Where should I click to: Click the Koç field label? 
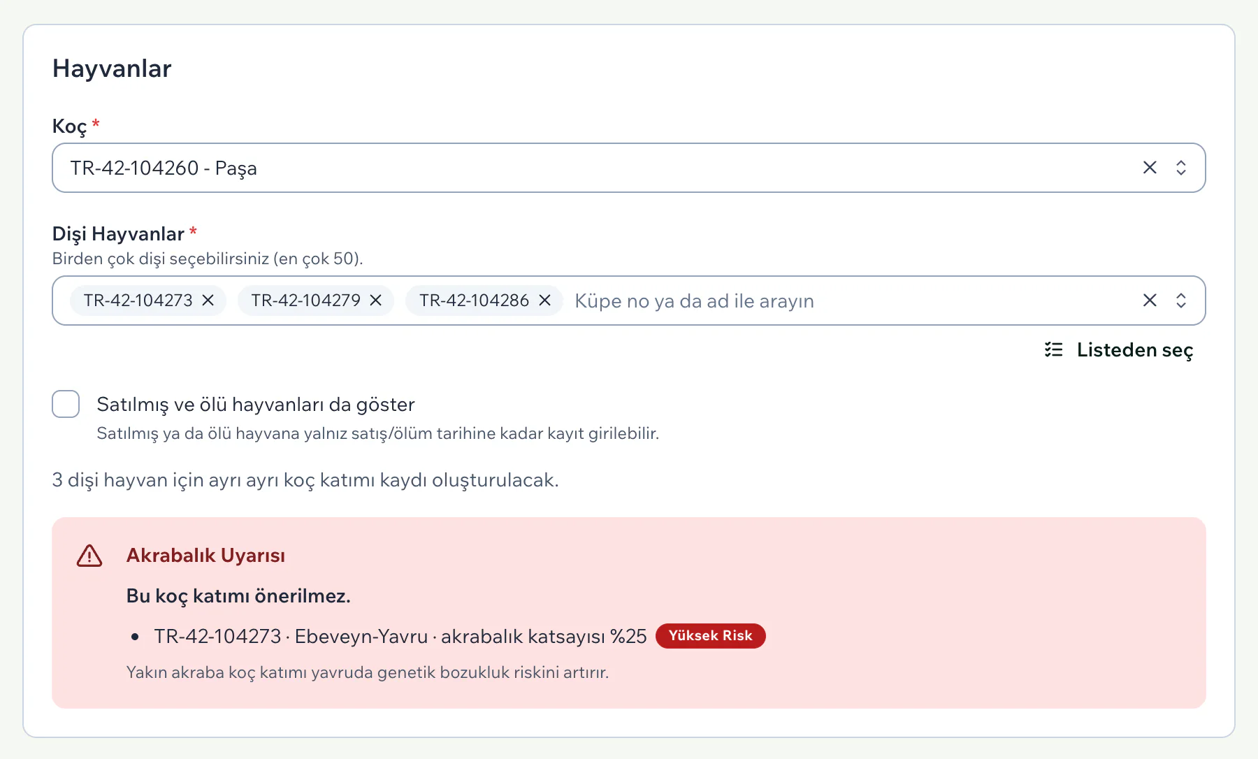(x=70, y=127)
